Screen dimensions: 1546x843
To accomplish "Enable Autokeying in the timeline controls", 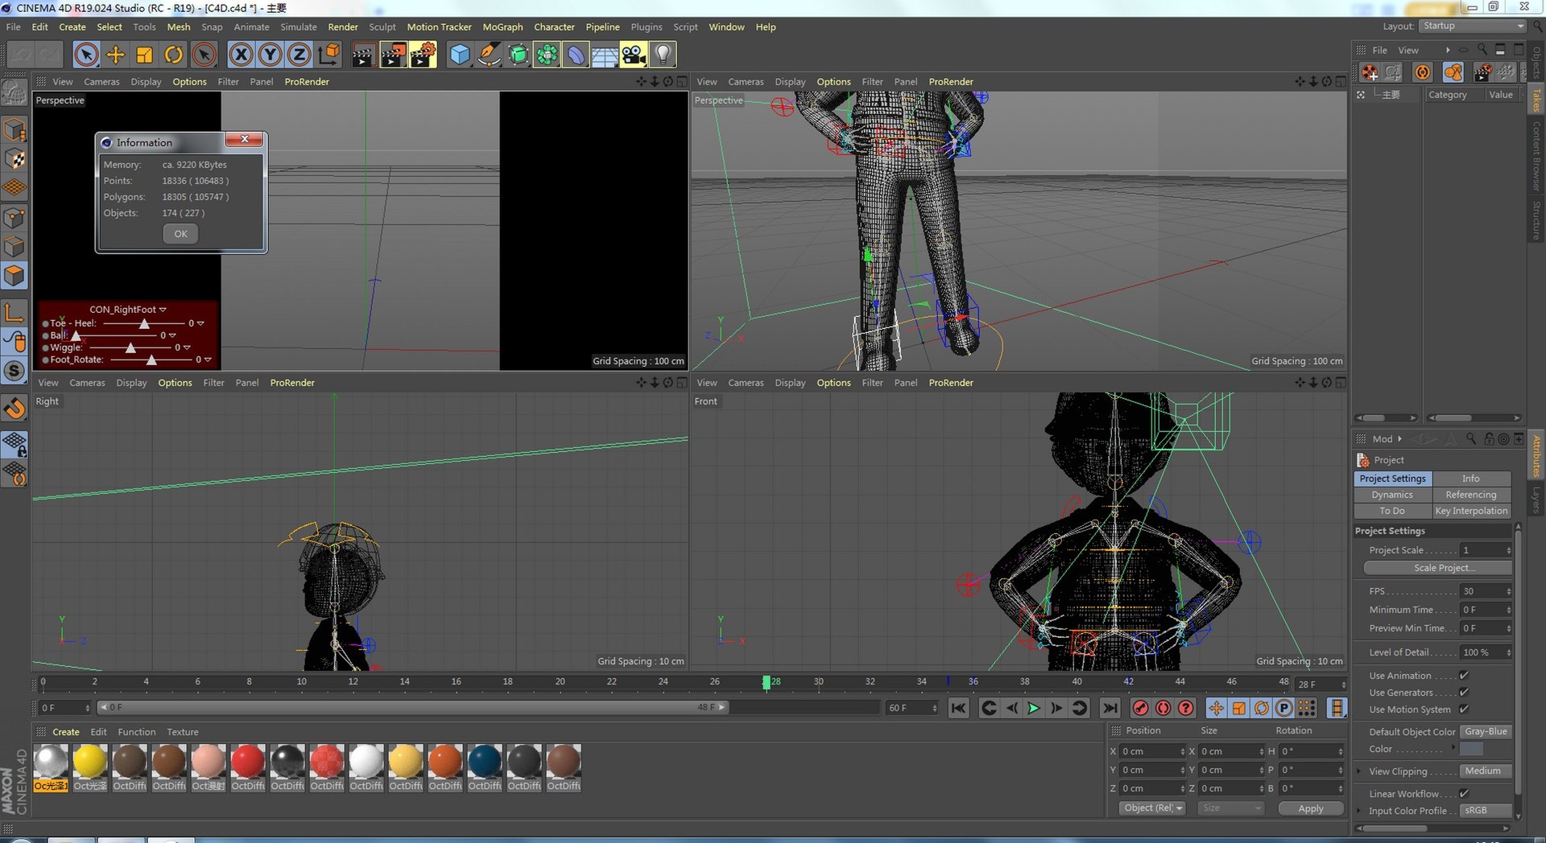I will click(1163, 708).
